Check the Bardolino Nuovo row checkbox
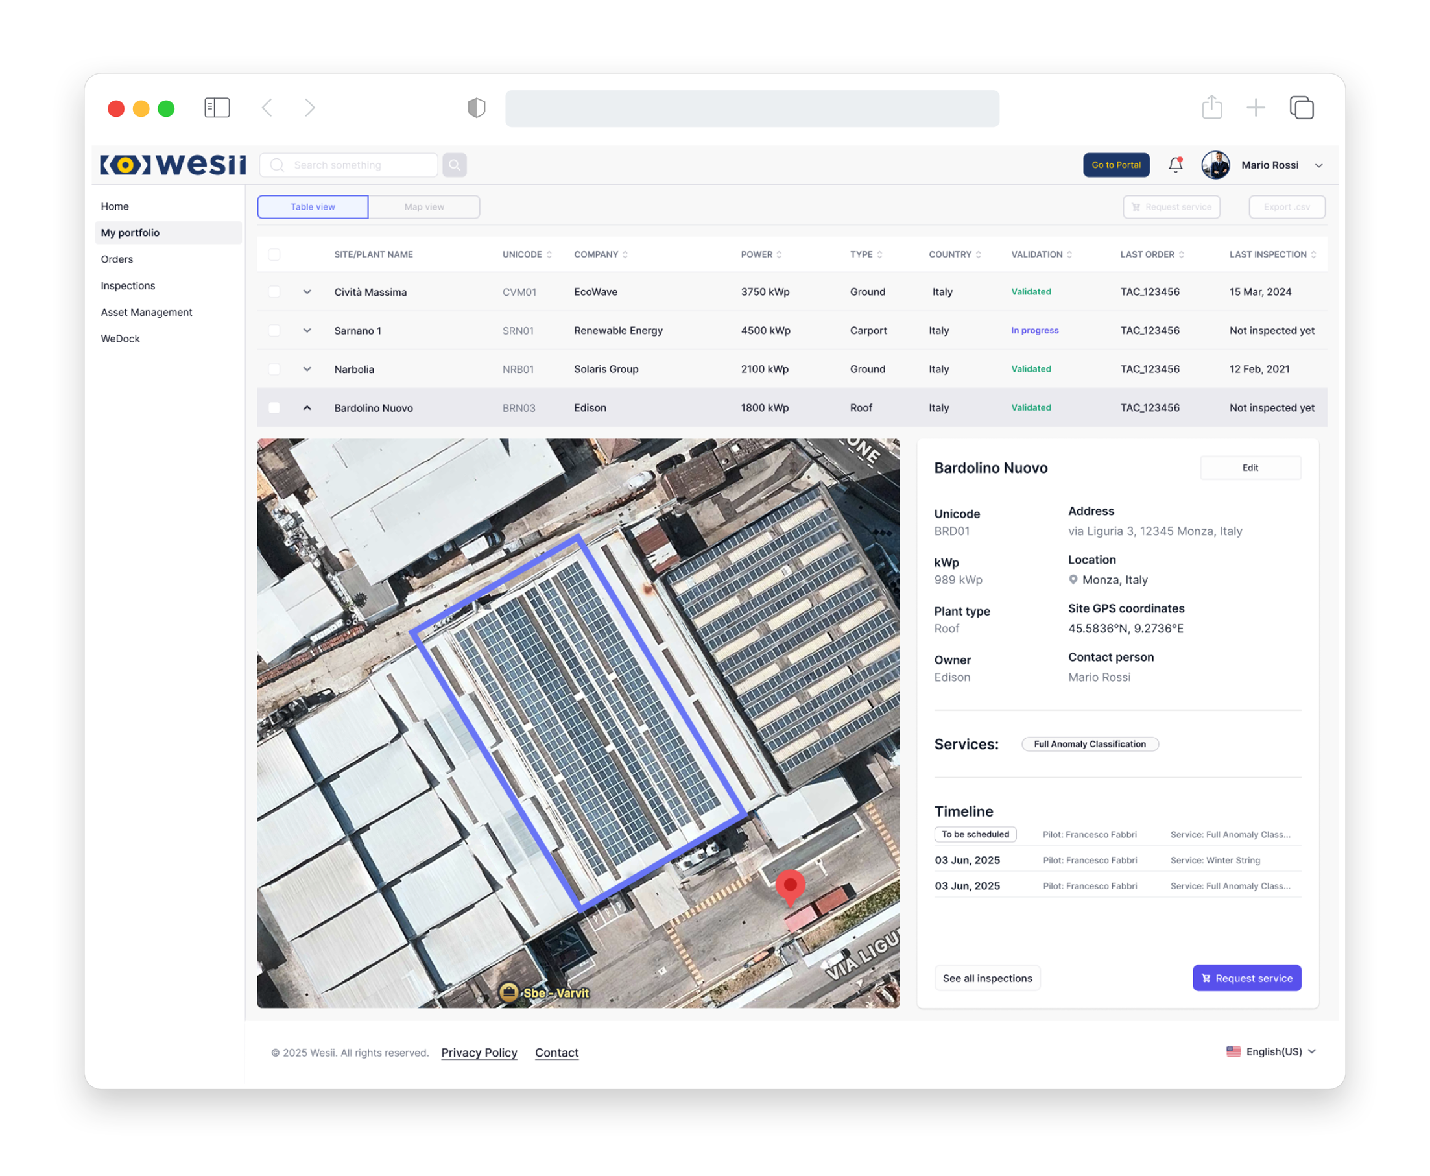1430x1176 pixels. [274, 408]
